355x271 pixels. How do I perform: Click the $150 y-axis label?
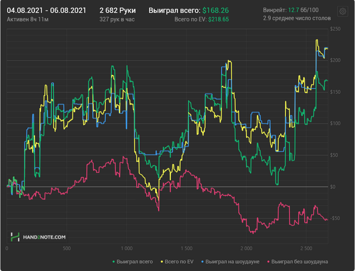[335, 92]
